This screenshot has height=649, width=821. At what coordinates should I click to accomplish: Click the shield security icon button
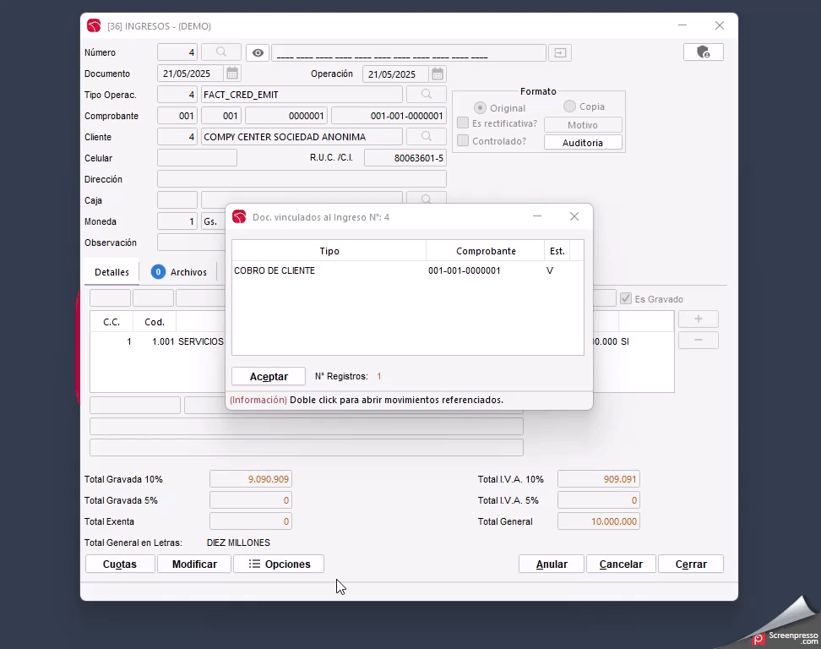[703, 52]
